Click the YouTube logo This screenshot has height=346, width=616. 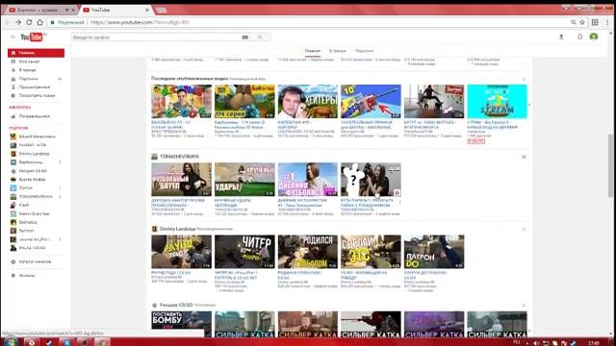[32, 37]
